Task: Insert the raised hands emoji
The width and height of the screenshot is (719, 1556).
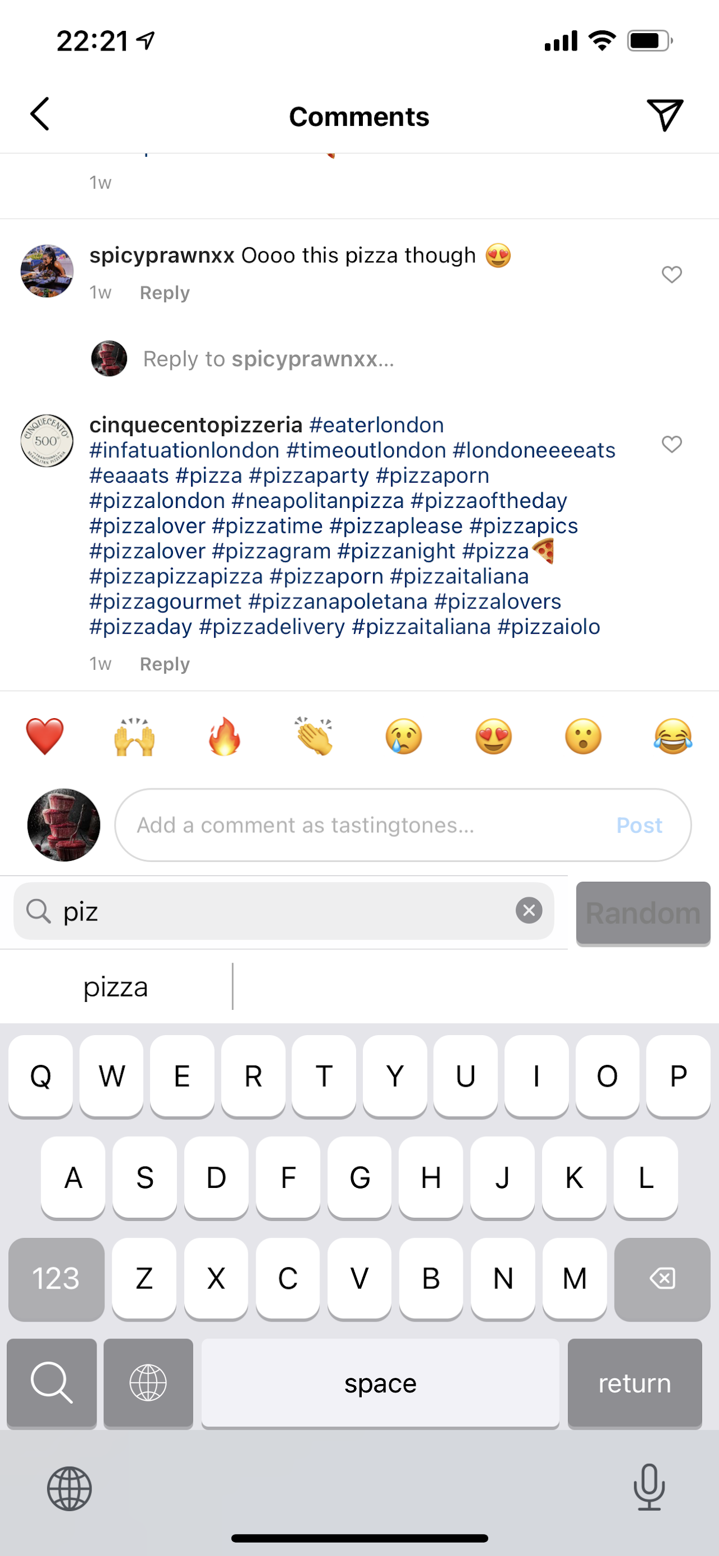Action: [x=135, y=736]
